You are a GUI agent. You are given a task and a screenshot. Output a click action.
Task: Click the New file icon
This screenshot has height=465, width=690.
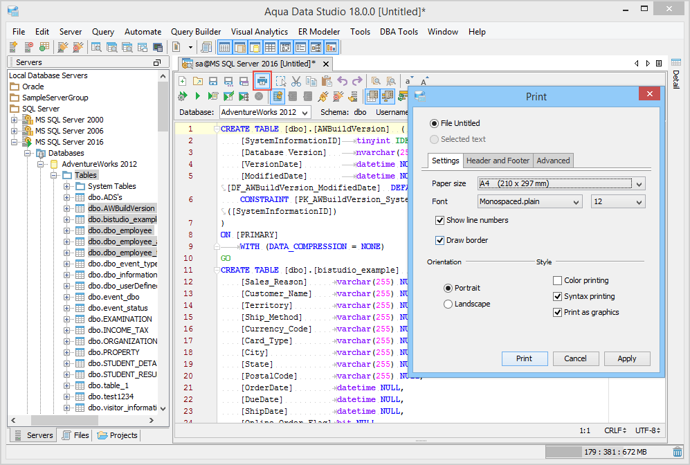tap(183, 81)
